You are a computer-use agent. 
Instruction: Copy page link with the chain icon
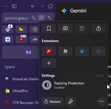[34, 18]
